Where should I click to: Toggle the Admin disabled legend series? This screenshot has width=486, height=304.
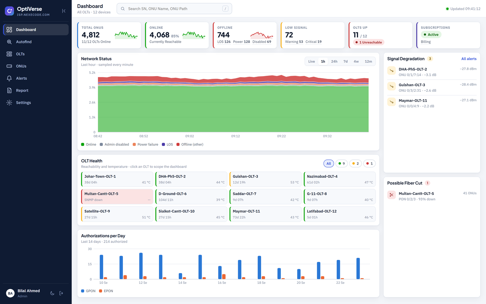[x=114, y=145]
